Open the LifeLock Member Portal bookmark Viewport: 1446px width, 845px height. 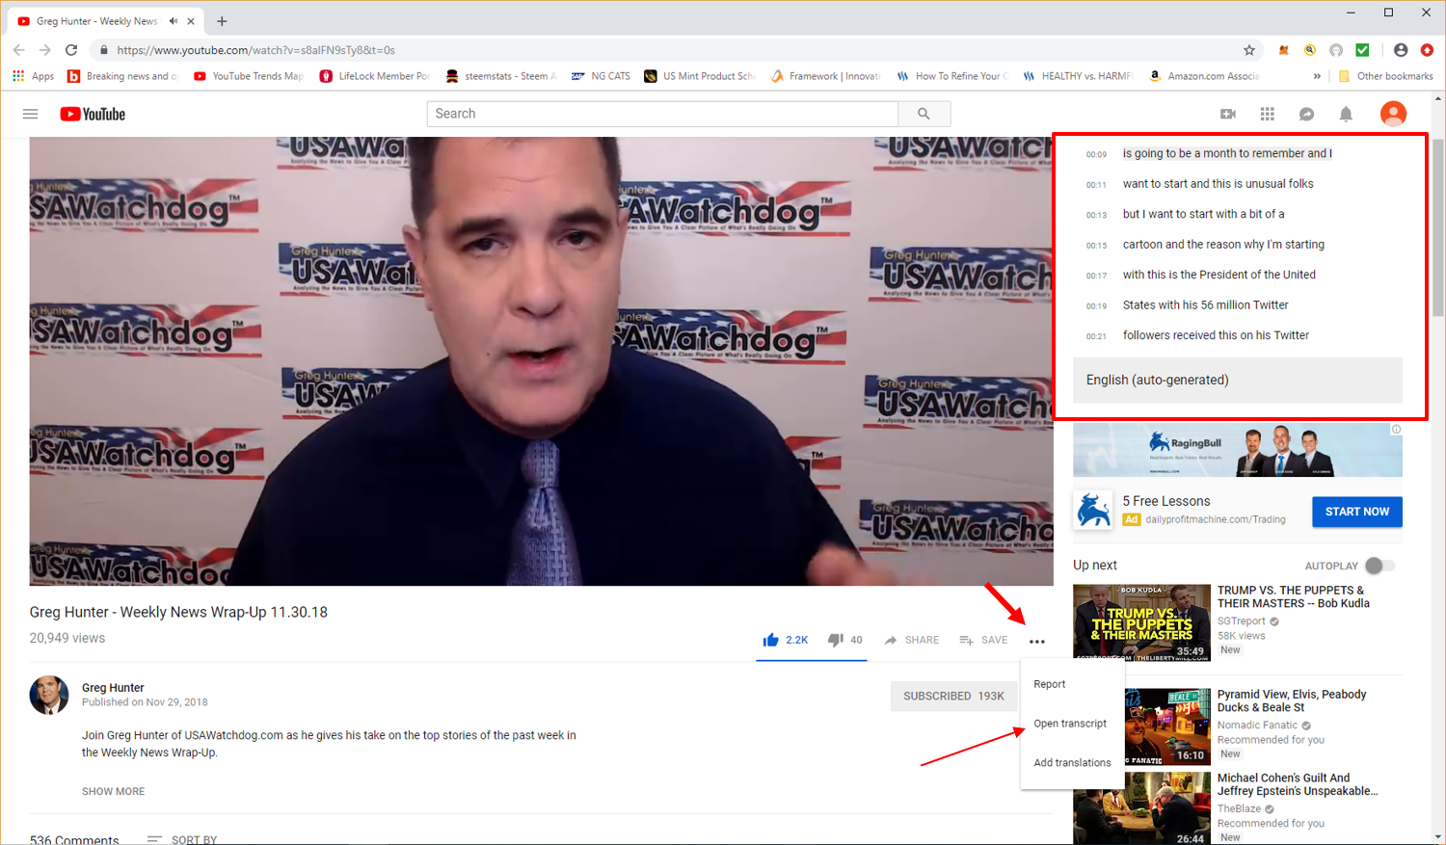click(x=375, y=76)
